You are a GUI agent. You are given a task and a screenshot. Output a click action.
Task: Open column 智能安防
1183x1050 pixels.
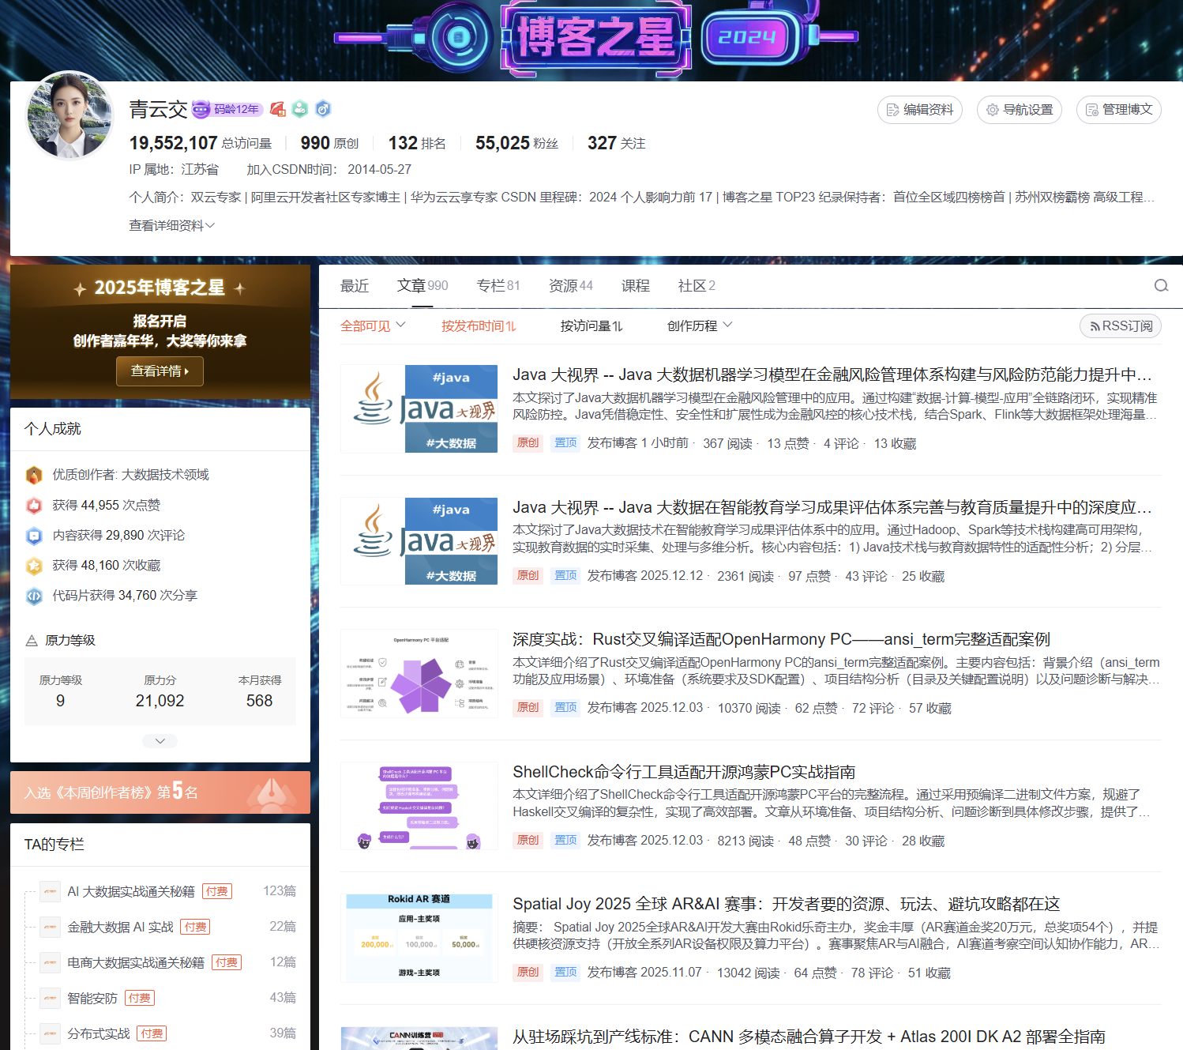[92, 998]
